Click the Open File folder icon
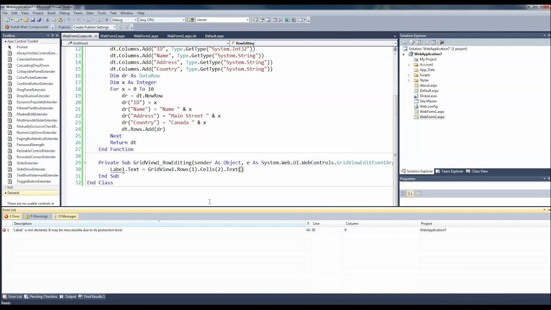This screenshot has height=310, width=551. (x=26, y=20)
